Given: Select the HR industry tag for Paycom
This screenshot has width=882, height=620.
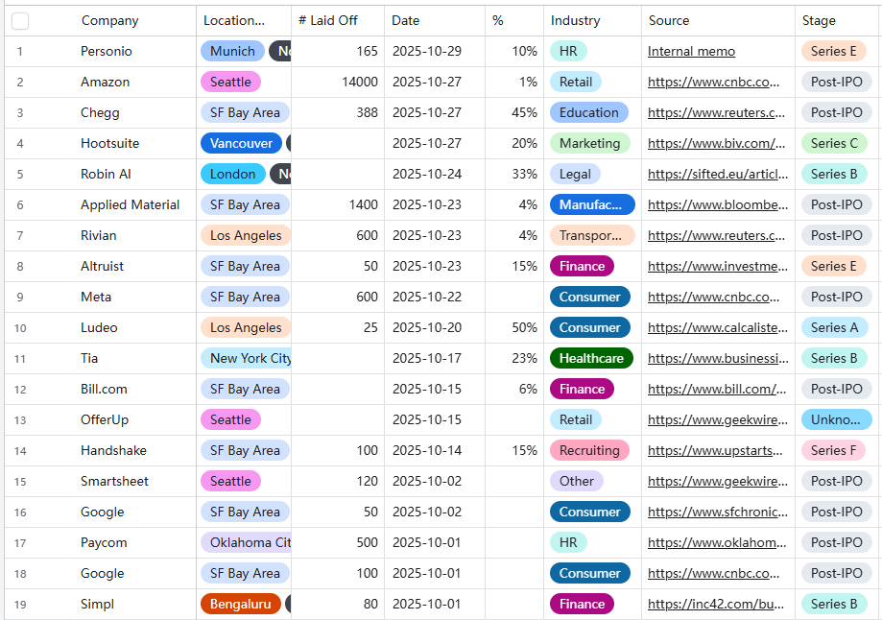Looking at the screenshot, I should pyautogui.click(x=568, y=543).
